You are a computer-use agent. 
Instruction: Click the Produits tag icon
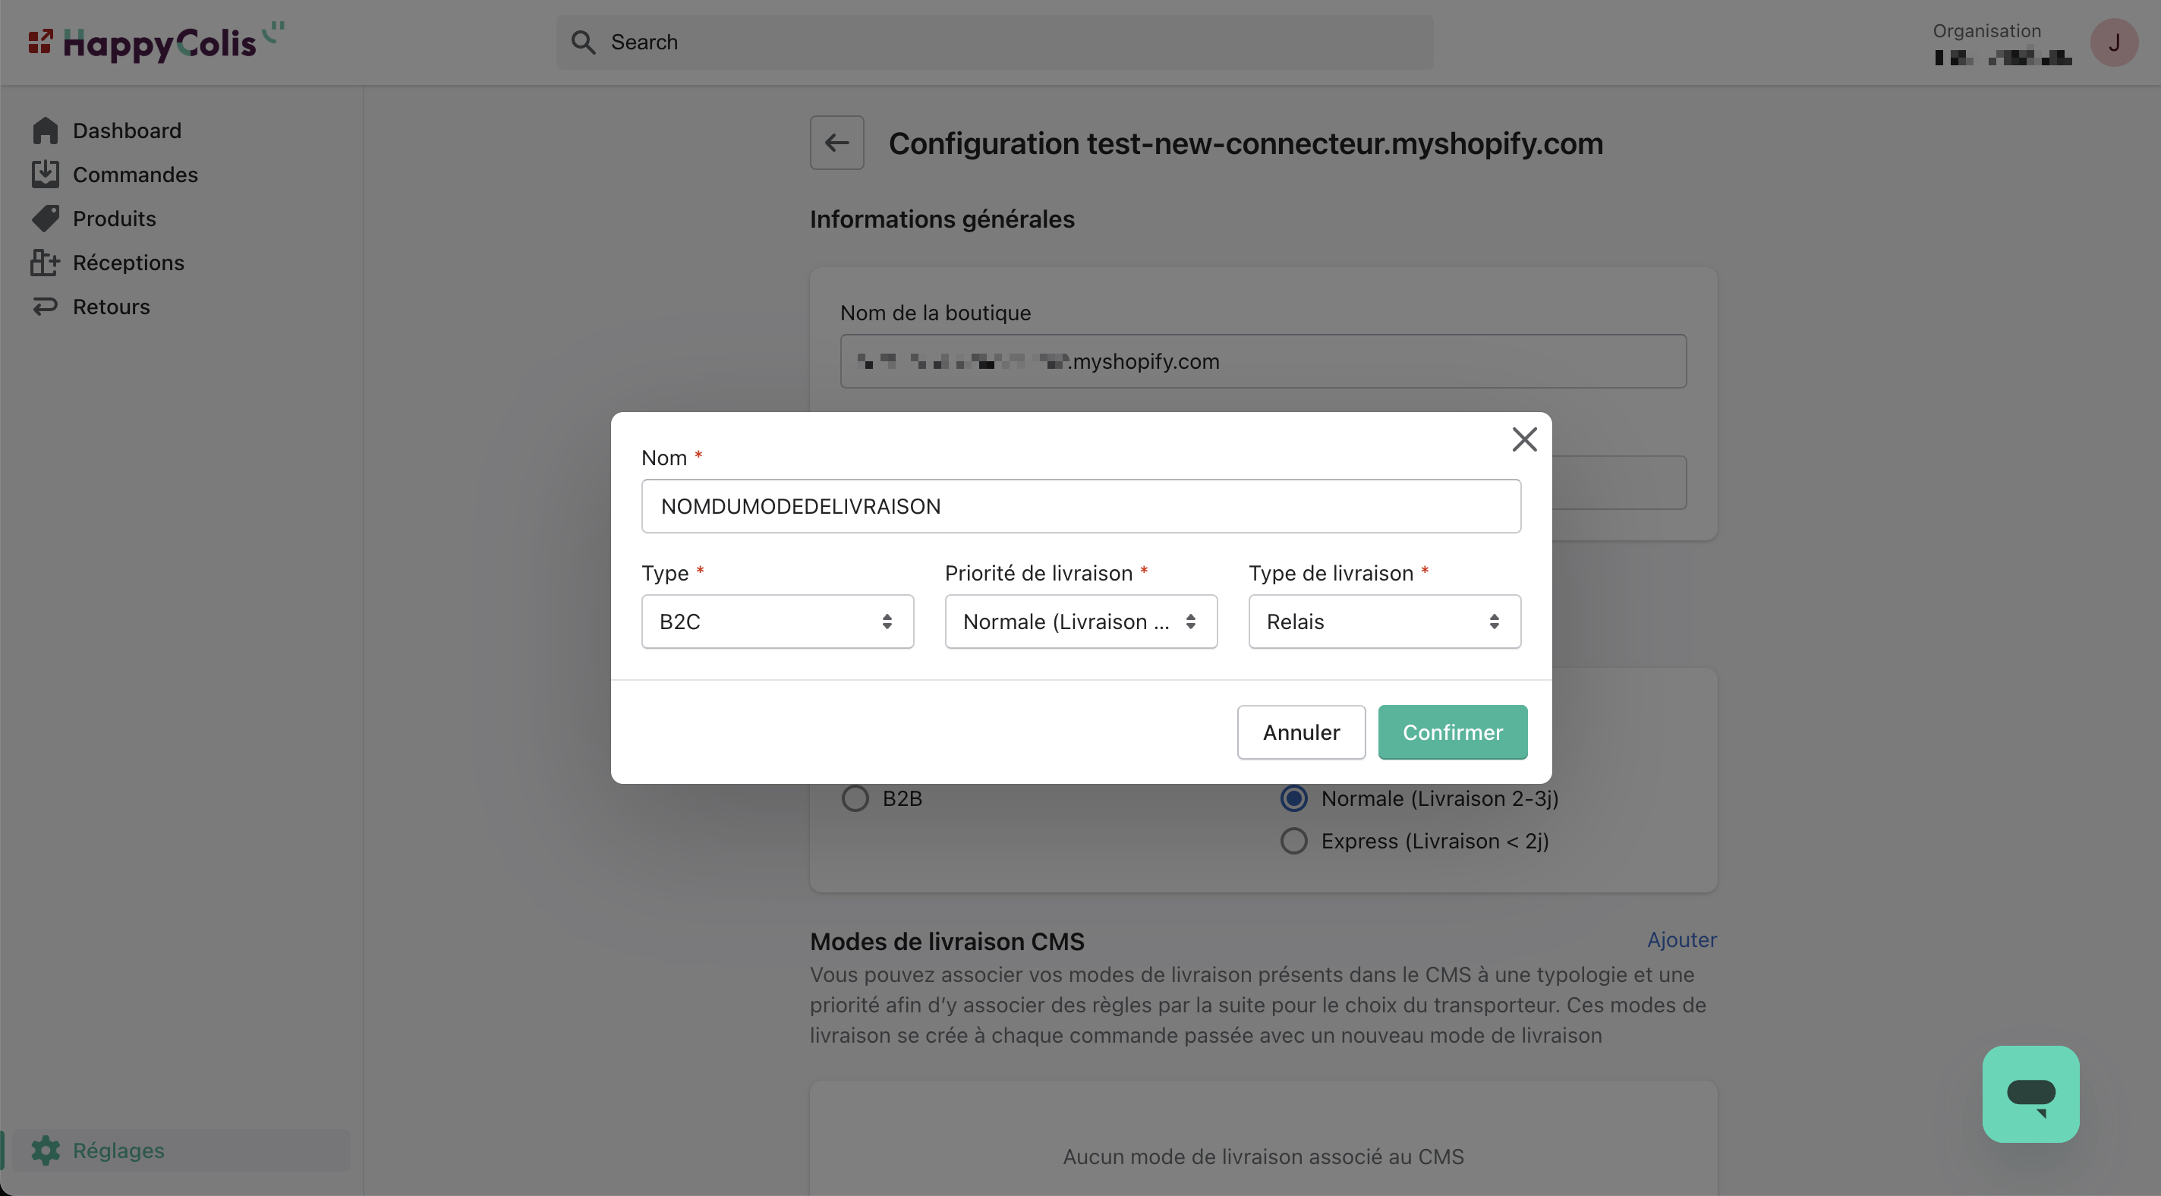[x=46, y=219]
